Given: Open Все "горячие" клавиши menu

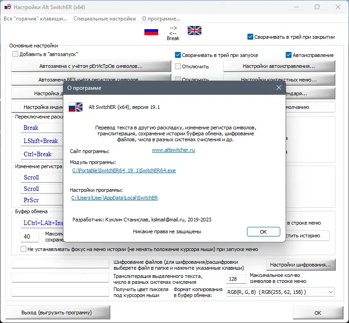Looking at the screenshot, I should point(35,19).
